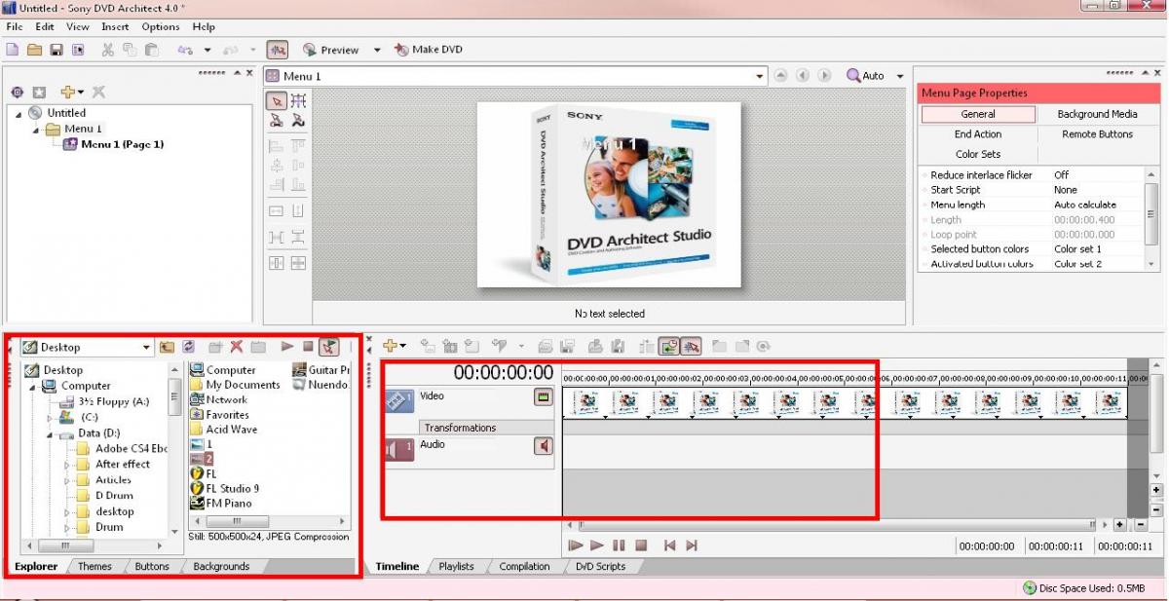Go to the end of the timeline
Viewport: 1169px width, 601px height.
pyautogui.click(x=692, y=546)
